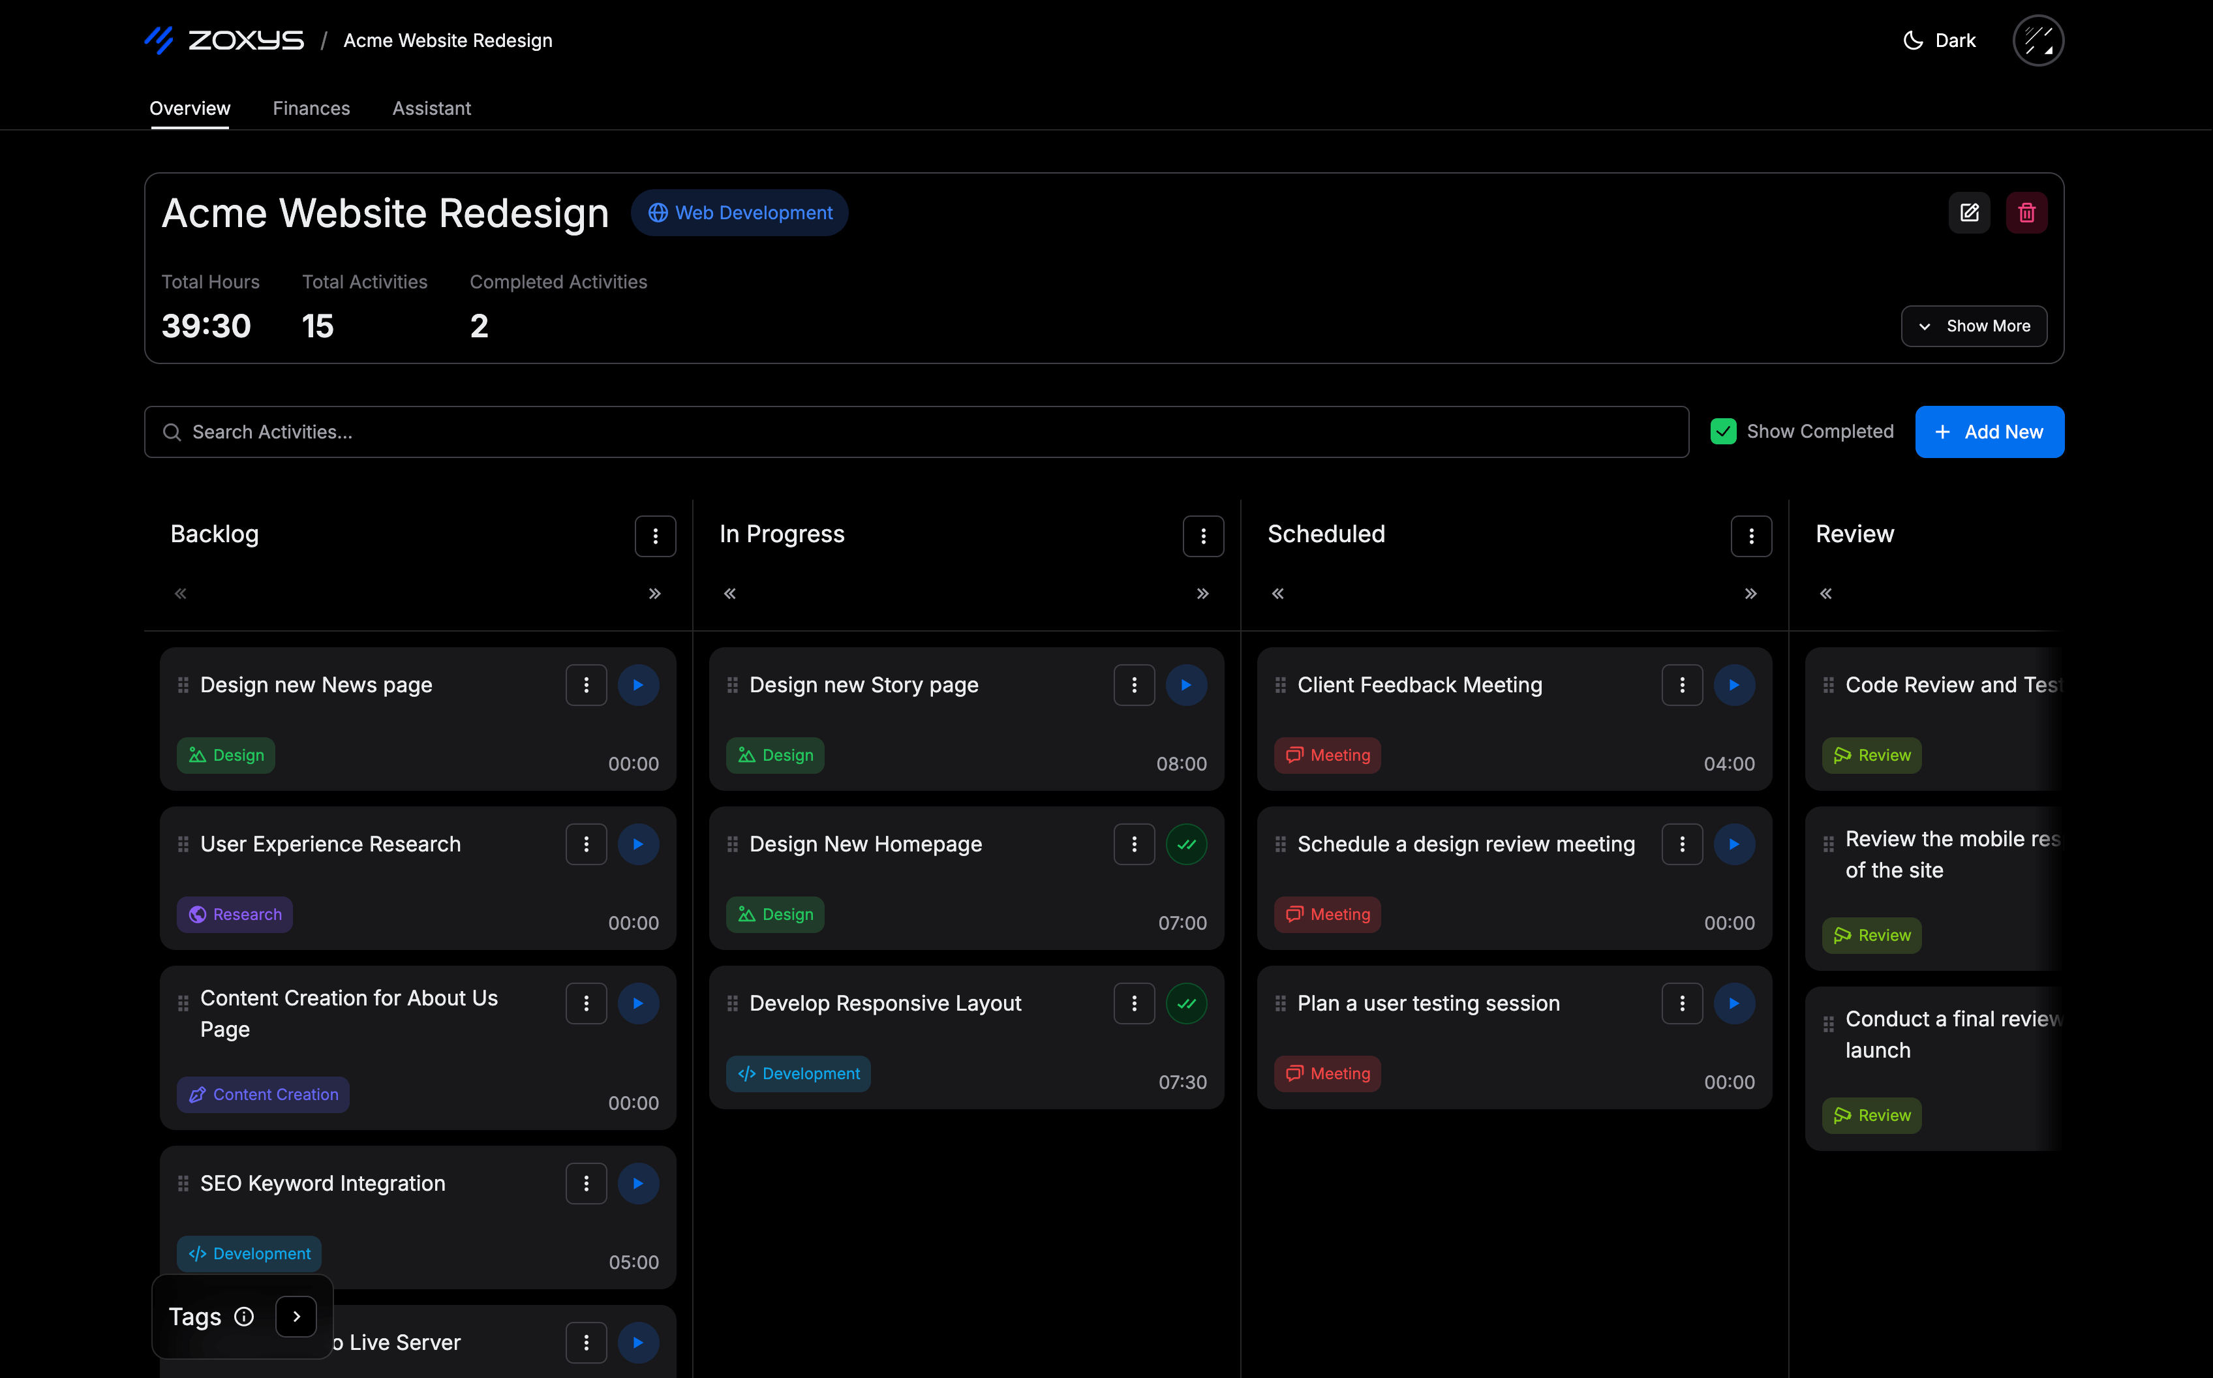Start timer on Client Feedback Meeting
This screenshot has height=1378, width=2213.
click(1733, 684)
